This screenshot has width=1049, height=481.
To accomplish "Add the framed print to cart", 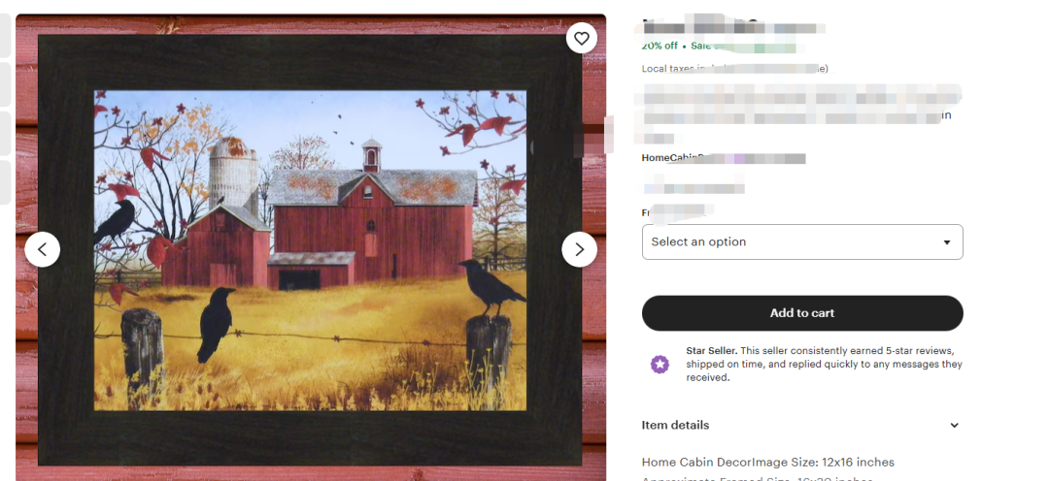I will [802, 312].
